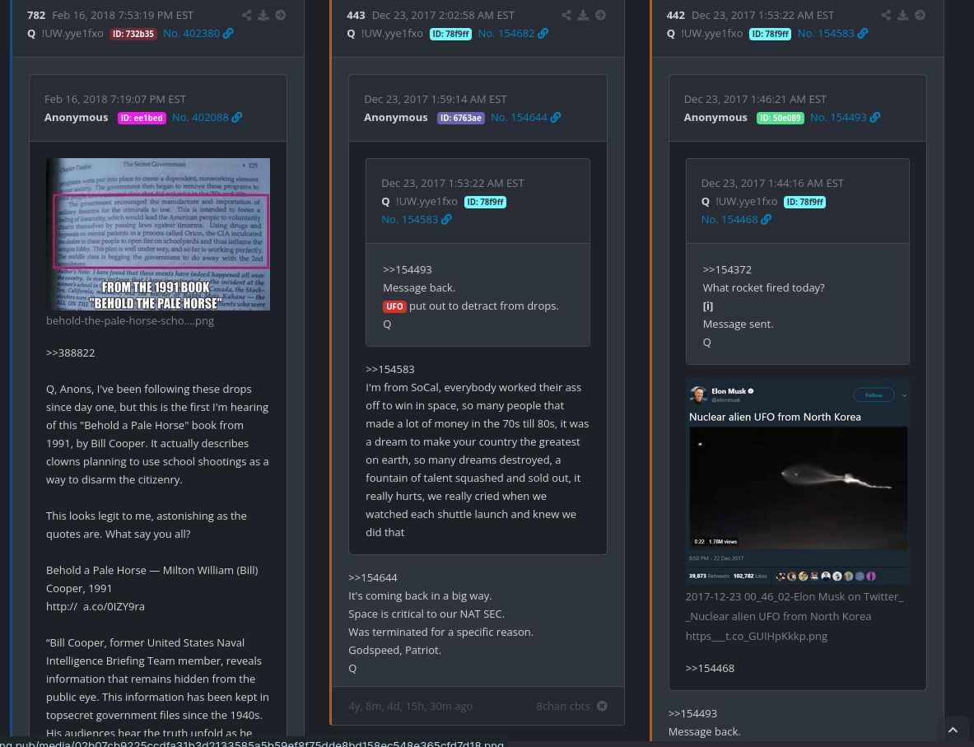The height and width of the screenshot is (747, 974).
Task: Click post number 442
Action: coord(676,15)
